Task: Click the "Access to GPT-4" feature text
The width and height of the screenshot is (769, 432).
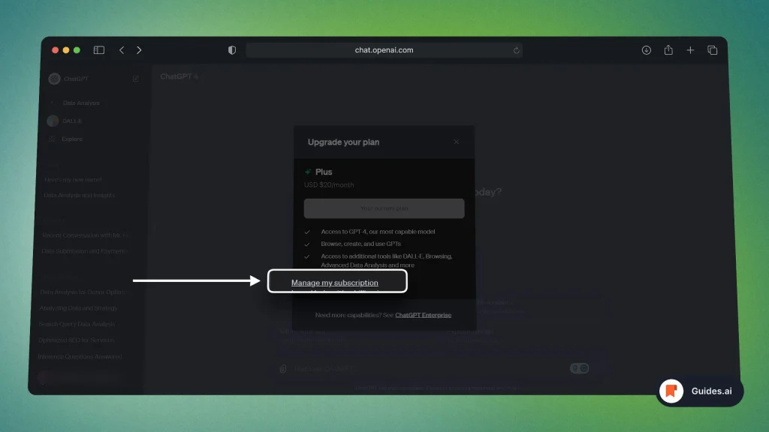Action: pyautogui.click(x=378, y=232)
